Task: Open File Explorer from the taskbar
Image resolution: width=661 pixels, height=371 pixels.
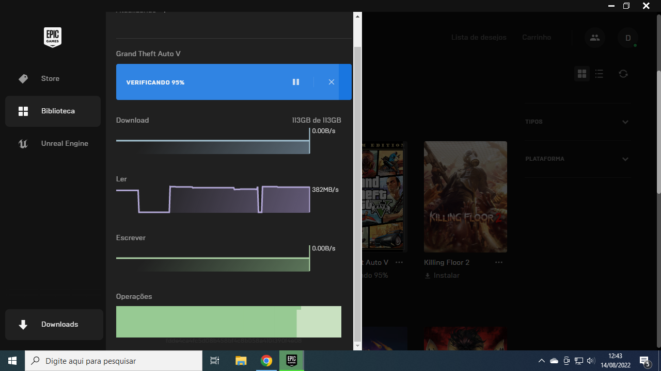Action: 241,361
